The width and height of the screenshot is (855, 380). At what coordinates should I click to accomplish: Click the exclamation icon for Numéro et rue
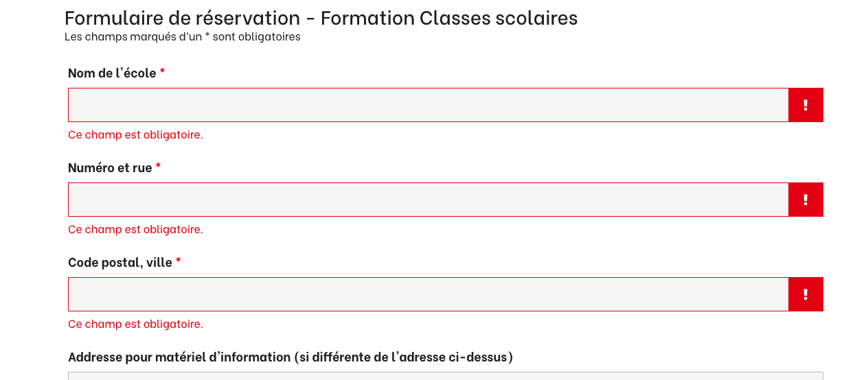click(806, 200)
